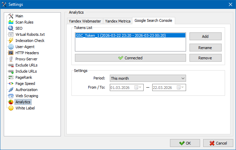Click the Include URLs chain icon
Image resolution: width=236 pixels, height=150 pixels.
tap(11, 71)
